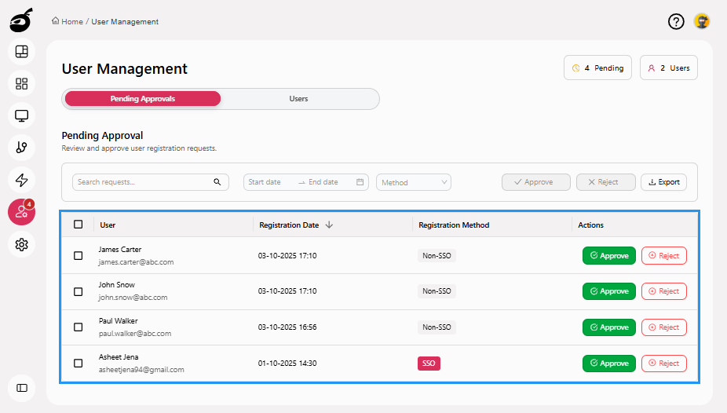The image size is (727, 413).
Task: Click the 4 Pending counter button
Action: (597, 68)
